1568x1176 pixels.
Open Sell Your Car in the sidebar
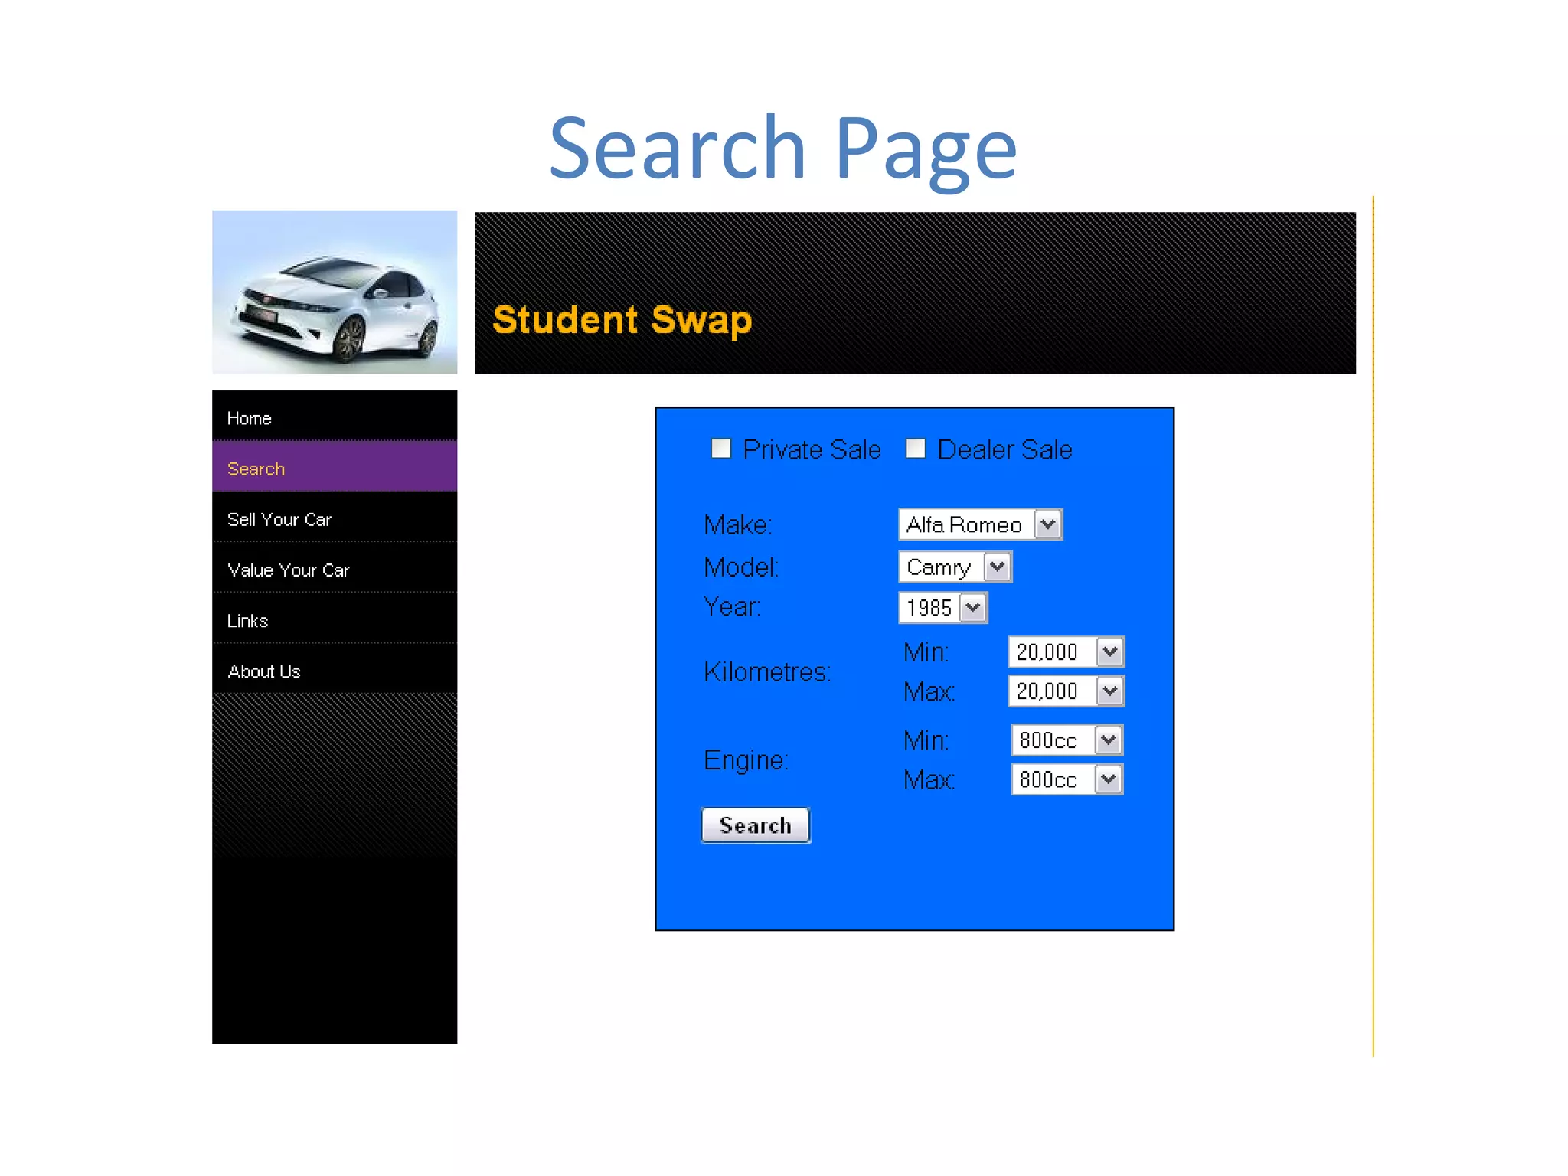coord(335,518)
